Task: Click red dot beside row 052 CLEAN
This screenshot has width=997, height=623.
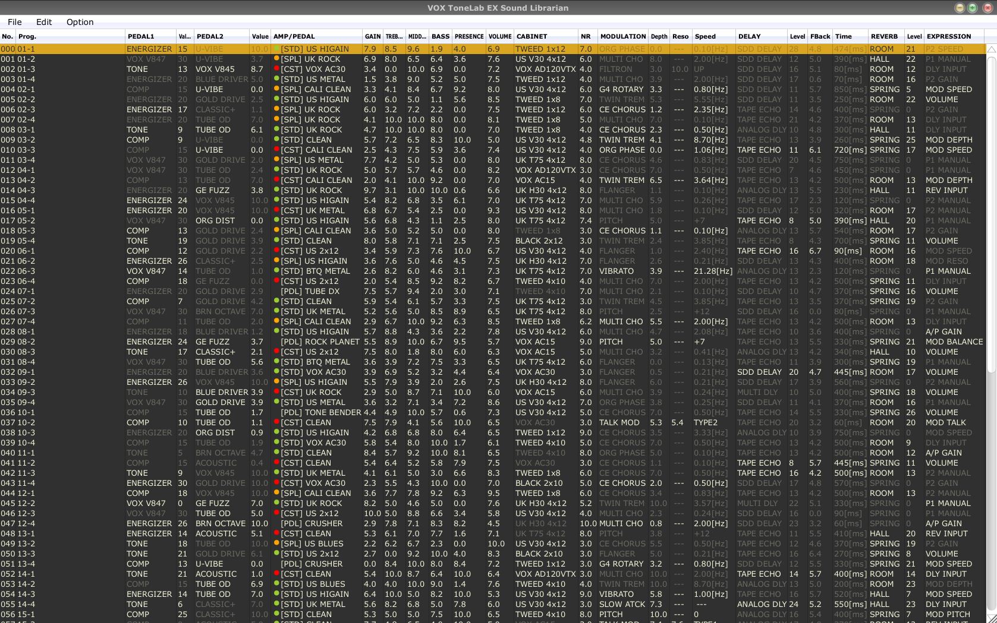Action: click(x=276, y=574)
